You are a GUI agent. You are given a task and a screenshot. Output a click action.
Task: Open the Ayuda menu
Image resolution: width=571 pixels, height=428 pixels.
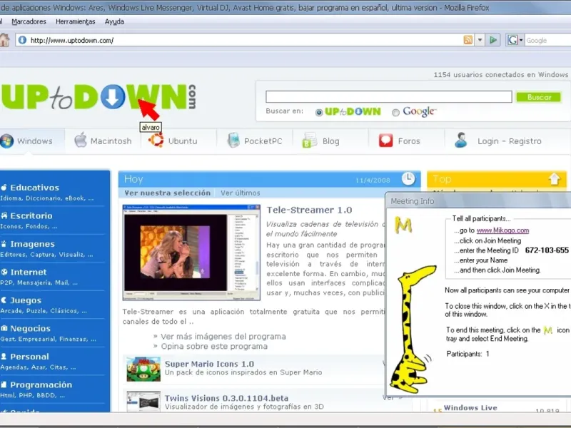(x=114, y=21)
